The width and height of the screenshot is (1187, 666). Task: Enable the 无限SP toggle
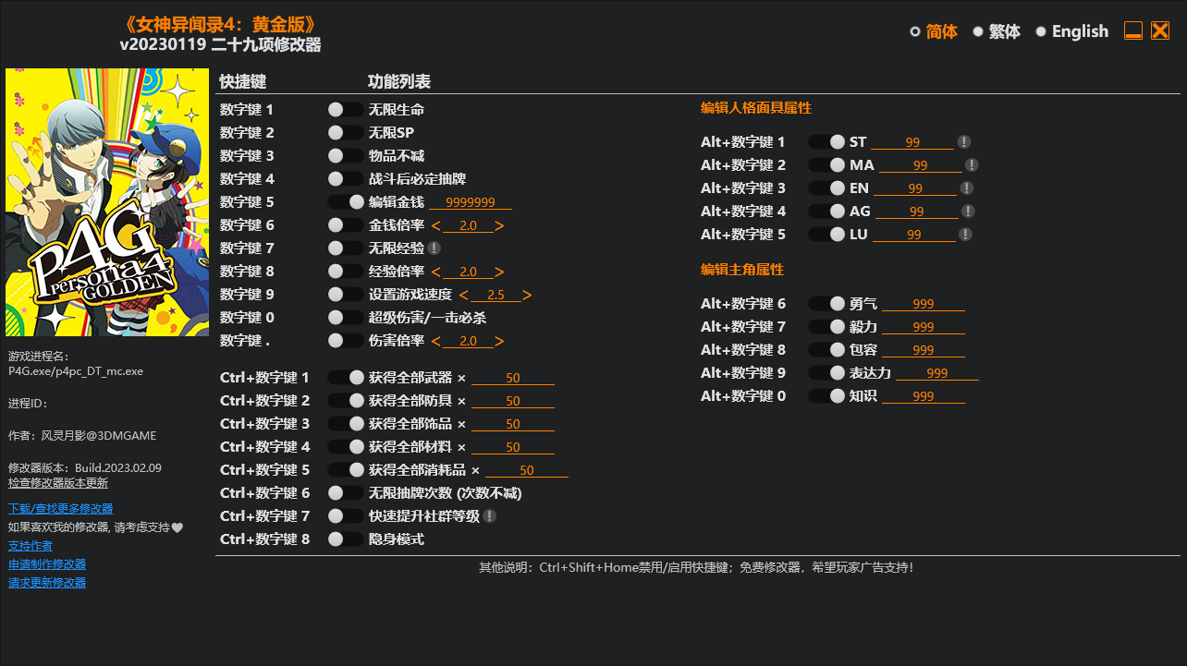point(346,133)
